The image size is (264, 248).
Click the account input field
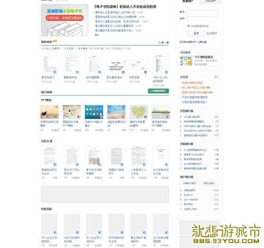[203, 12]
